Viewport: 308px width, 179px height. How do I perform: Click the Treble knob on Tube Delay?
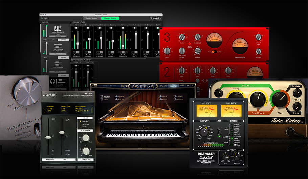point(297,93)
